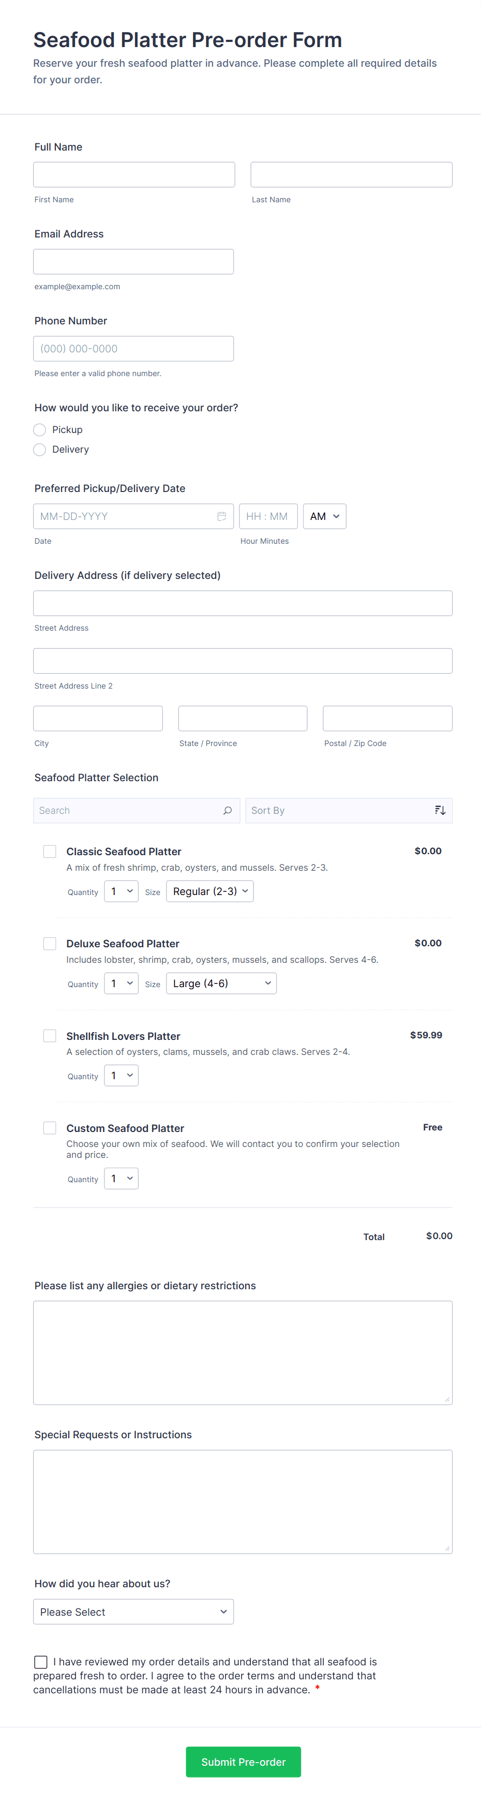Viewport: 481px width, 1803px height.
Task: Open Deluxe platter Size dropdown
Action: tap(220, 984)
